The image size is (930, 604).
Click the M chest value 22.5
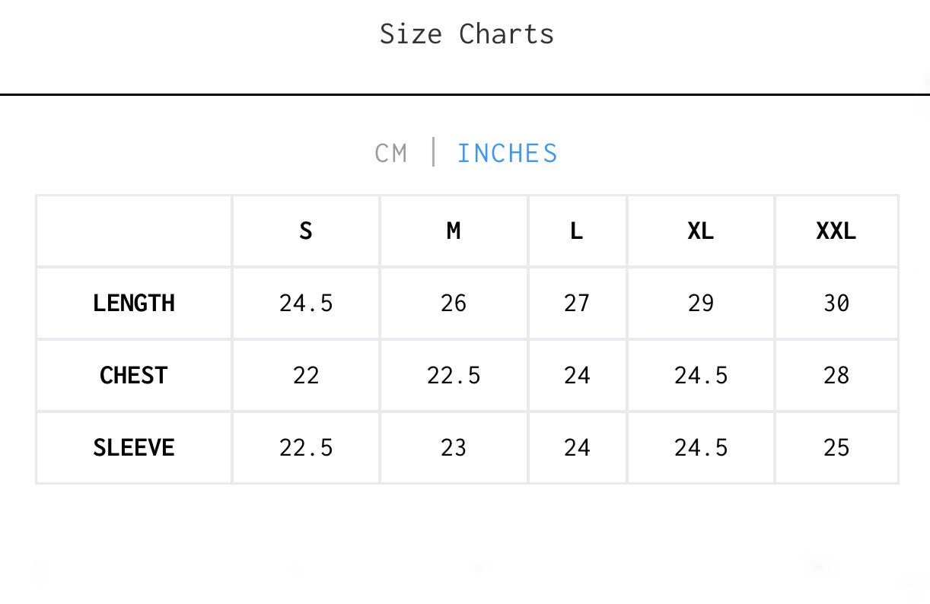click(454, 375)
